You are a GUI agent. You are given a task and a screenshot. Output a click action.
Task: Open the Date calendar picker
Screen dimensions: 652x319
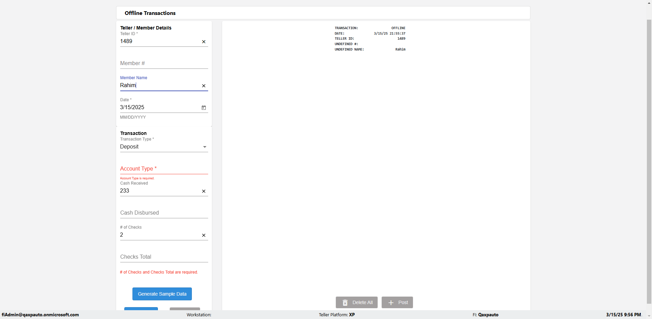[x=204, y=107]
